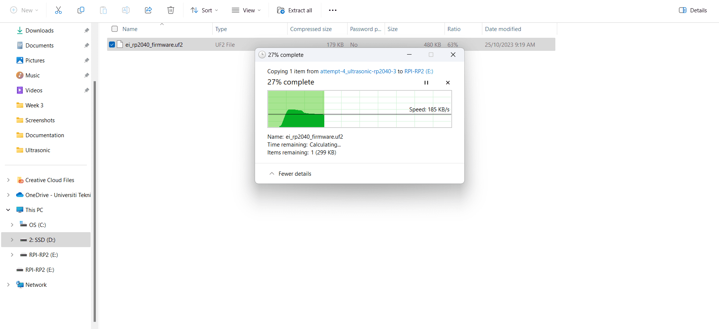Open the Sort dropdown menu

(x=204, y=10)
